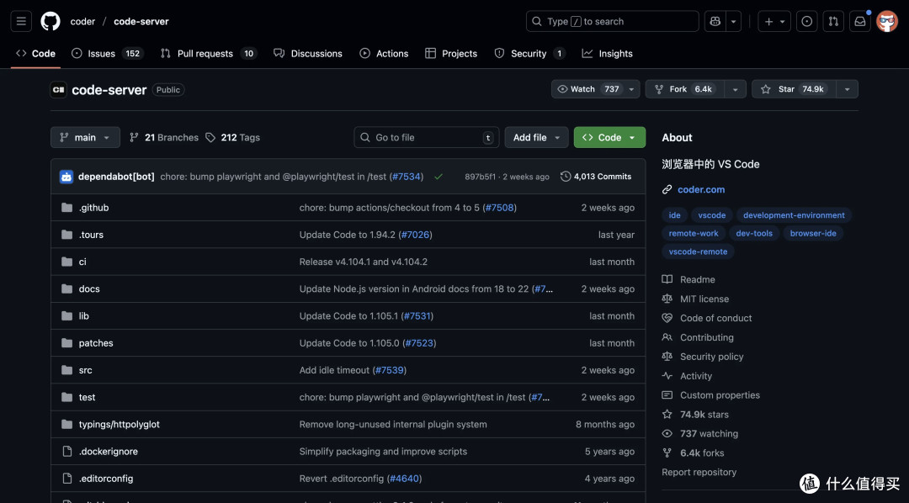Switch to the Projects tab
Screen dimensions: 909x503
coord(451,53)
